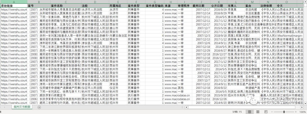Open zoom dialog via 100% label

(302, 112)
